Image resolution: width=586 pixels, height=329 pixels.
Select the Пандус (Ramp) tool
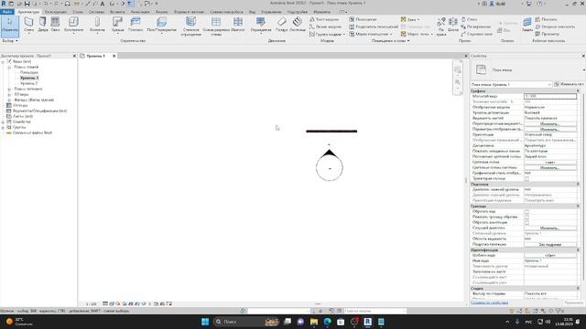pos(281,25)
